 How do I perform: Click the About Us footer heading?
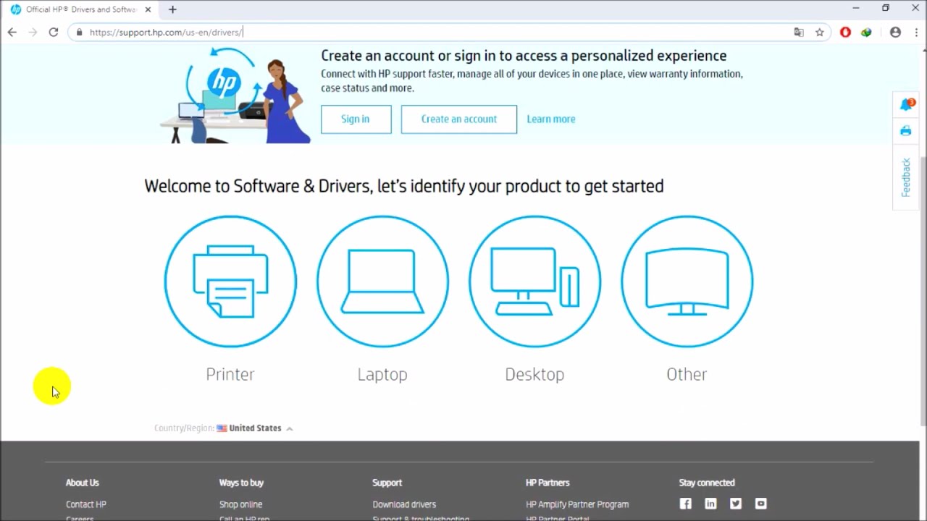pos(83,483)
